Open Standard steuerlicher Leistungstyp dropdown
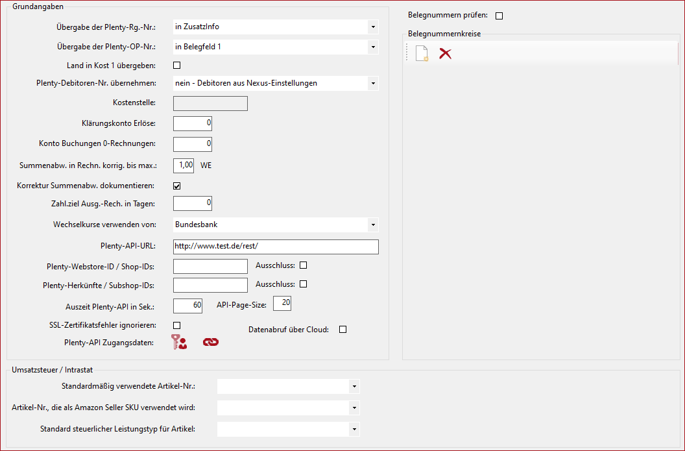 [x=354, y=429]
